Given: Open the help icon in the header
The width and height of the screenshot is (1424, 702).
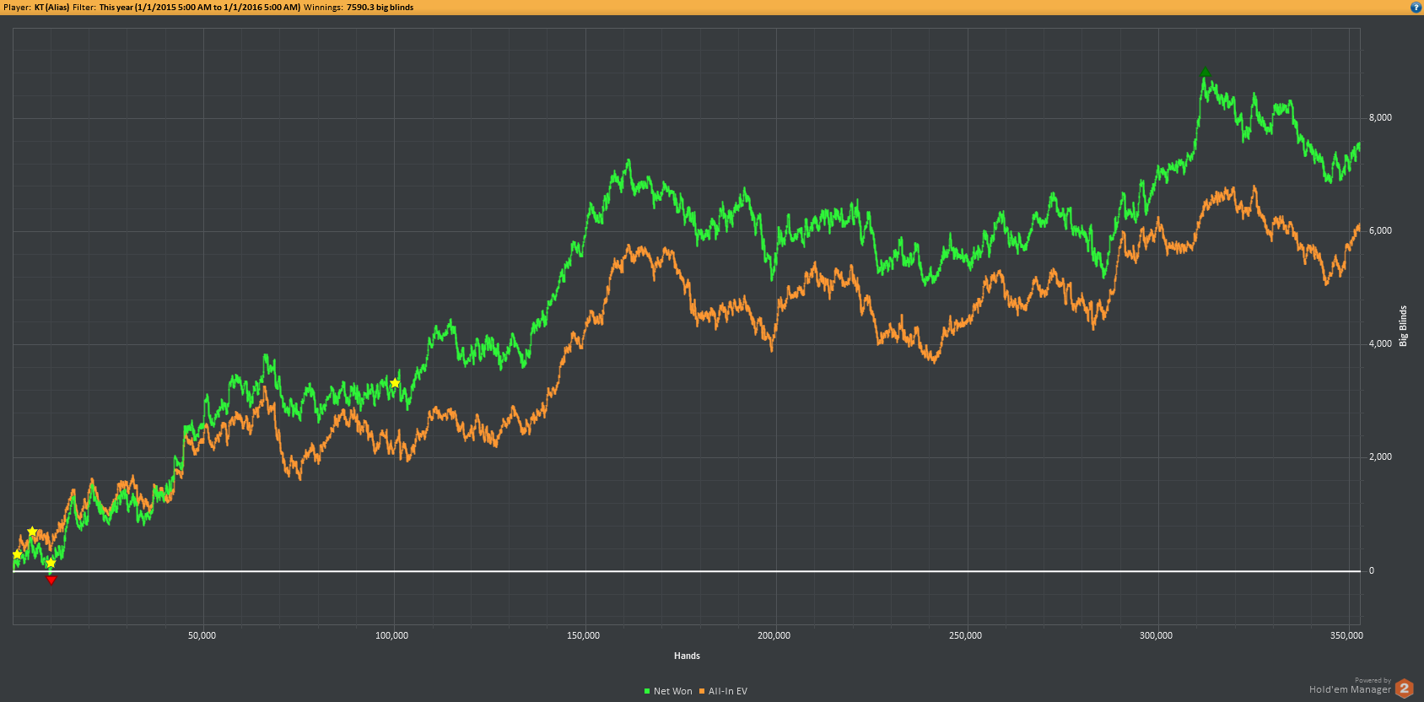Looking at the screenshot, I should pos(1416,7).
